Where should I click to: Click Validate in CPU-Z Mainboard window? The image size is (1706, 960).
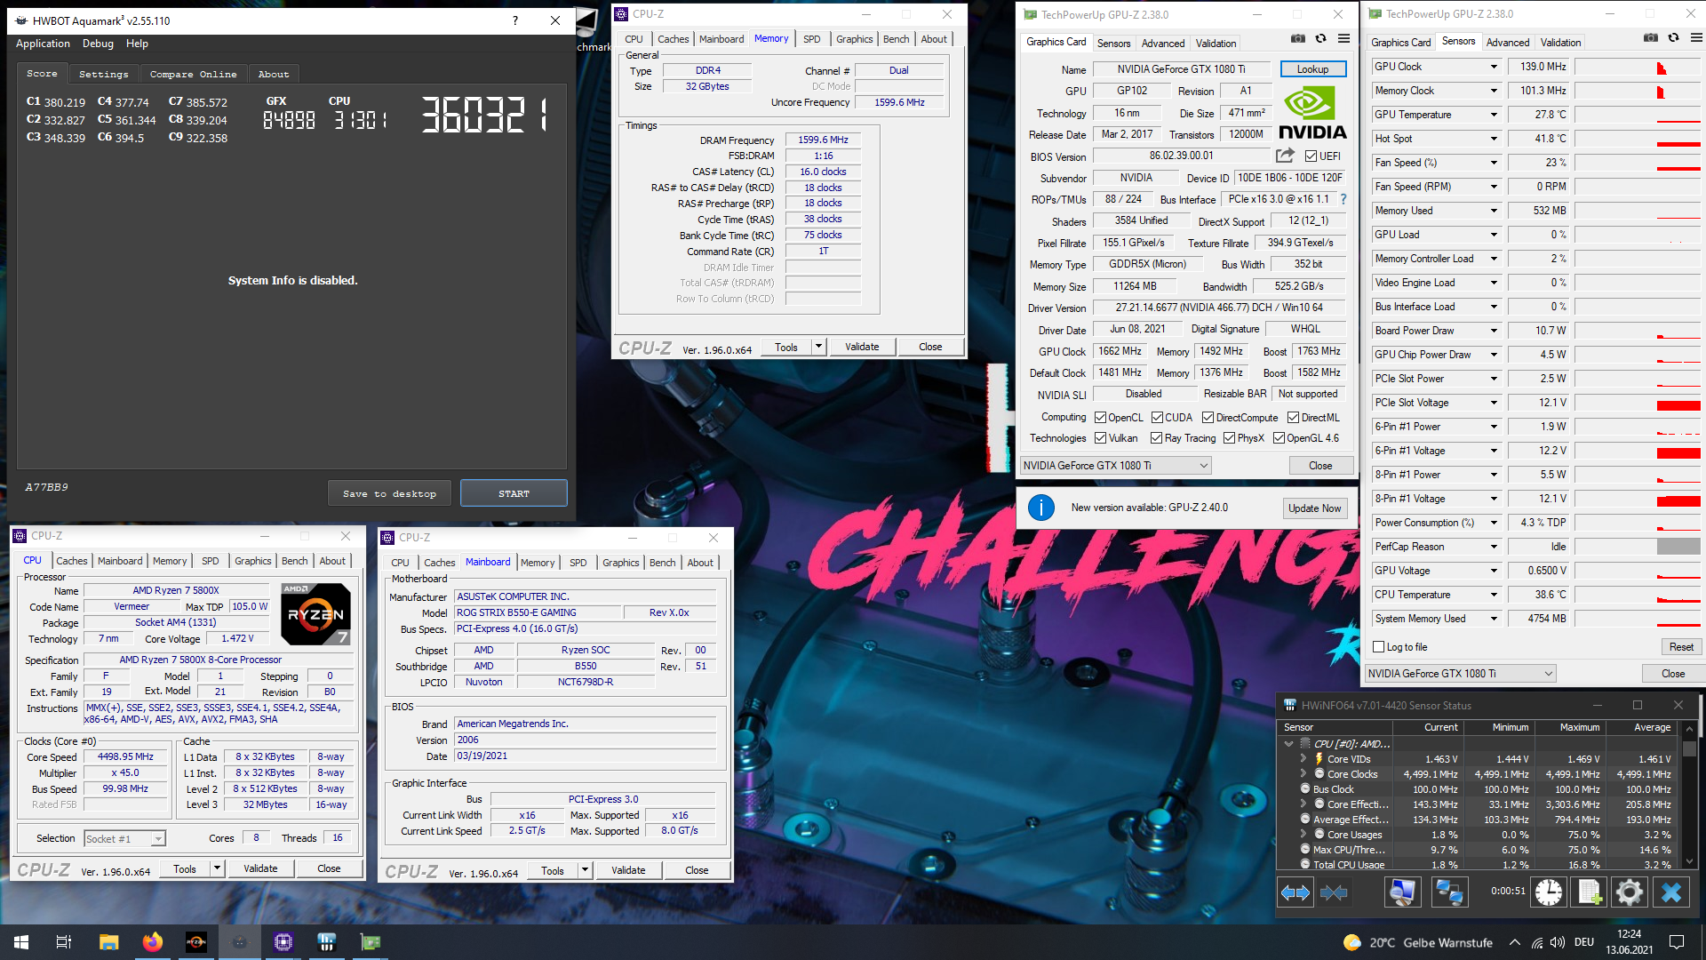628,870
